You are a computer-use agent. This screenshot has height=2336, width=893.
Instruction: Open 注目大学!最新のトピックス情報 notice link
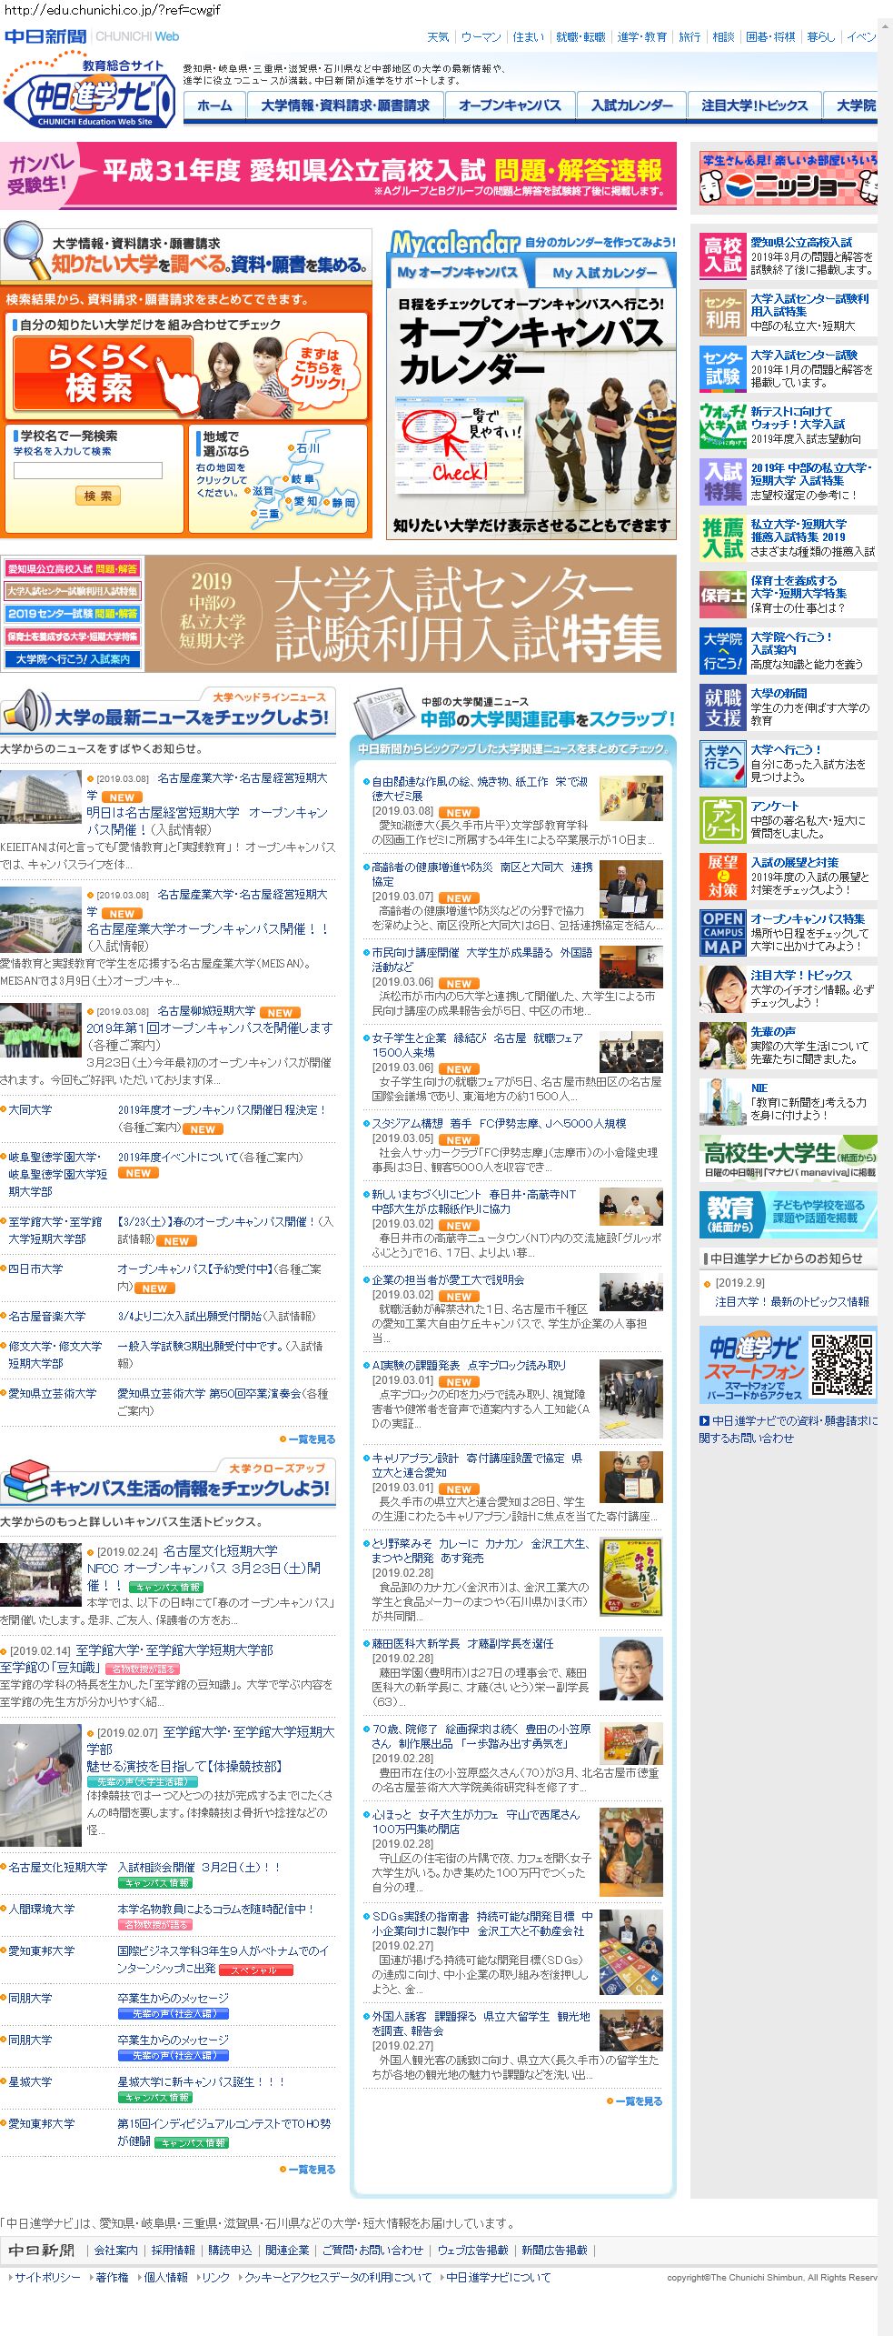(x=792, y=1301)
